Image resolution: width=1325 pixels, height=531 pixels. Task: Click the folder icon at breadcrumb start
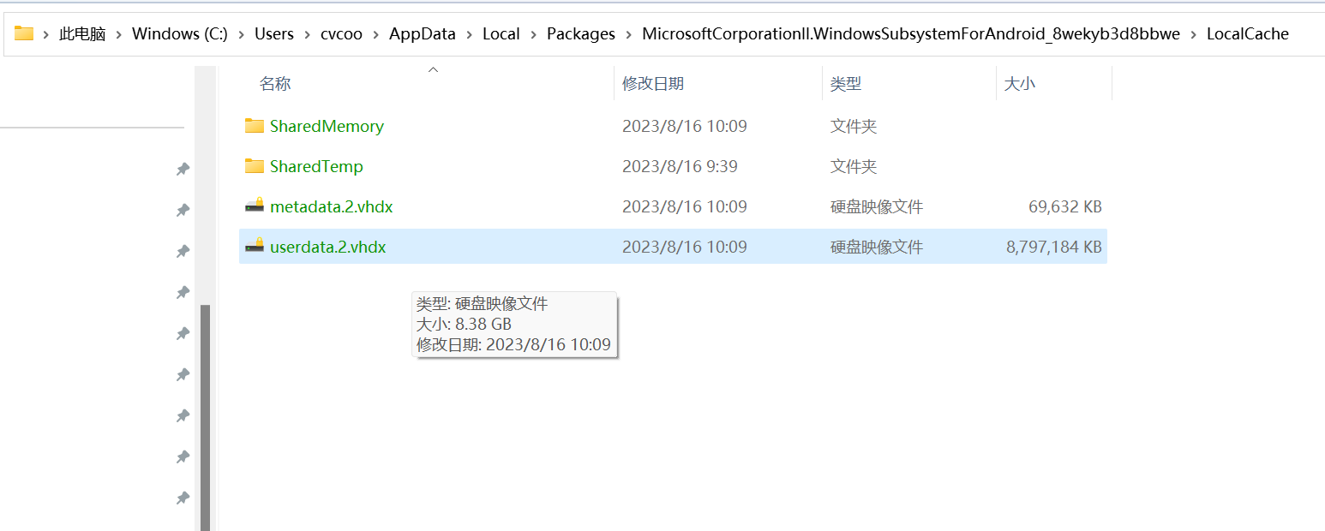[23, 33]
